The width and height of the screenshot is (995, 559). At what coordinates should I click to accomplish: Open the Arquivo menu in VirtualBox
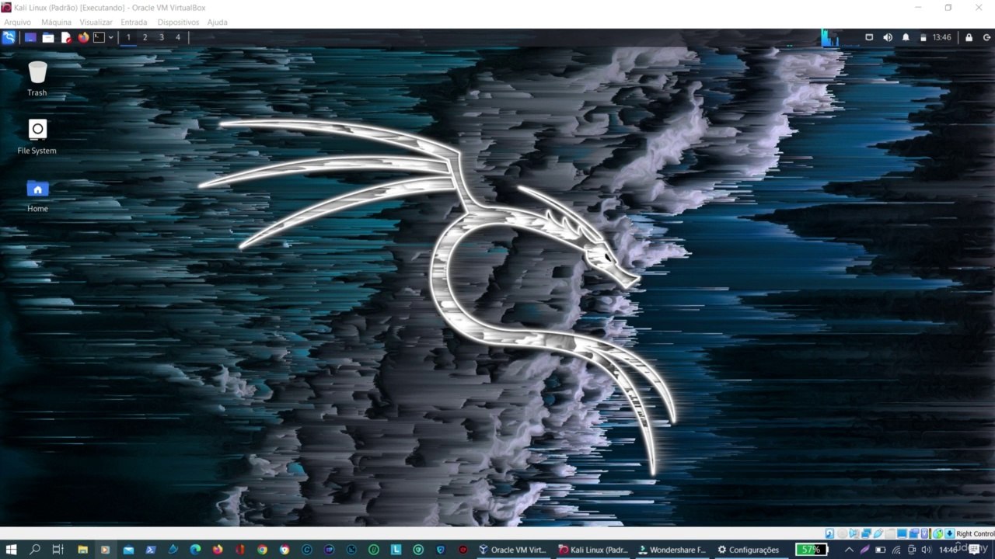(x=18, y=23)
